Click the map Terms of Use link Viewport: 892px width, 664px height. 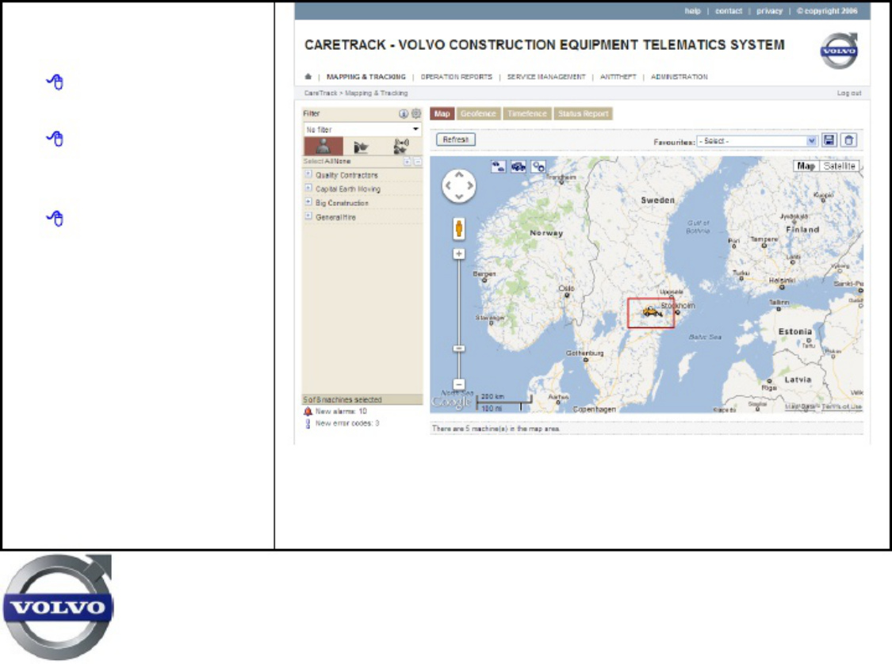point(841,406)
